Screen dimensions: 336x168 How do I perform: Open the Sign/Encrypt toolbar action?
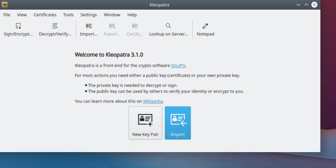[x=18, y=29]
